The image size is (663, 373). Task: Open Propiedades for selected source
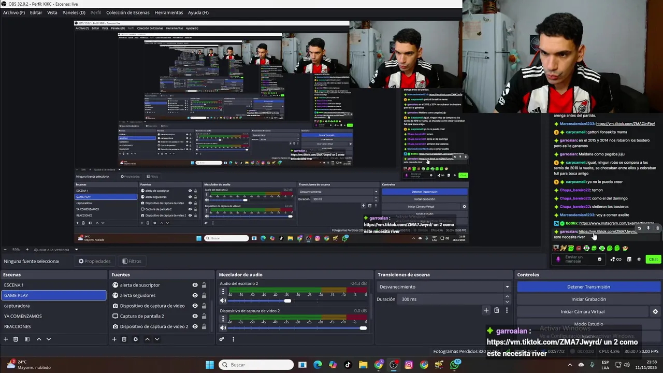pos(94,261)
